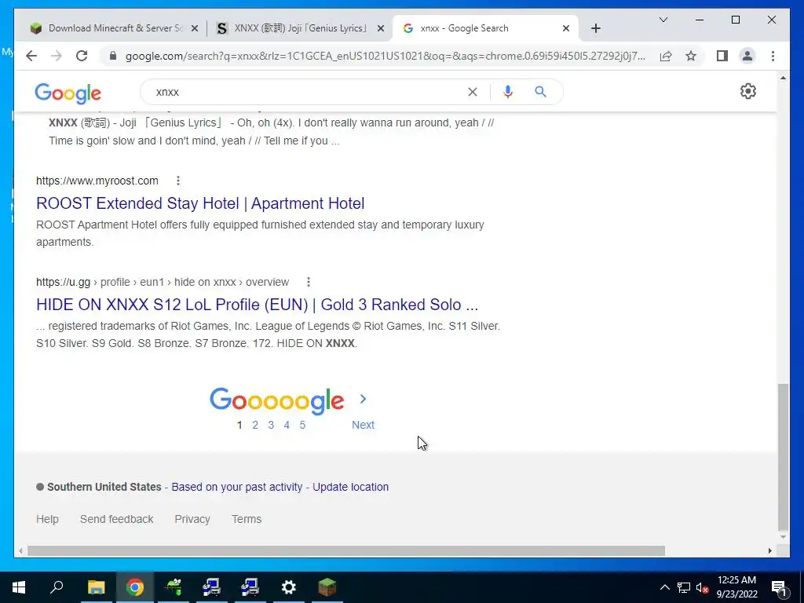This screenshot has width=804, height=603.
Task: Bookmark this page with the star icon
Action: click(691, 56)
